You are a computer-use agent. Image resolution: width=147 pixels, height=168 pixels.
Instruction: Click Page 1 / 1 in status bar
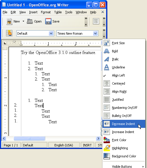point(12,145)
